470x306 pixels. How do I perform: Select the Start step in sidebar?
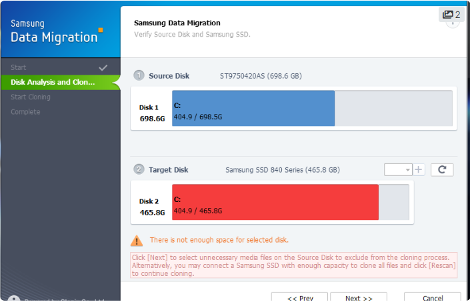click(x=61, y=67)
